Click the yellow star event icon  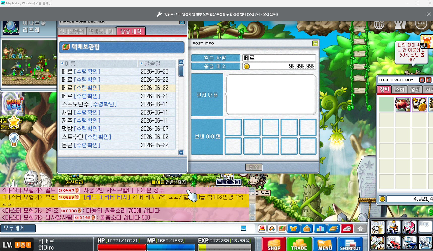click(14, 122)
